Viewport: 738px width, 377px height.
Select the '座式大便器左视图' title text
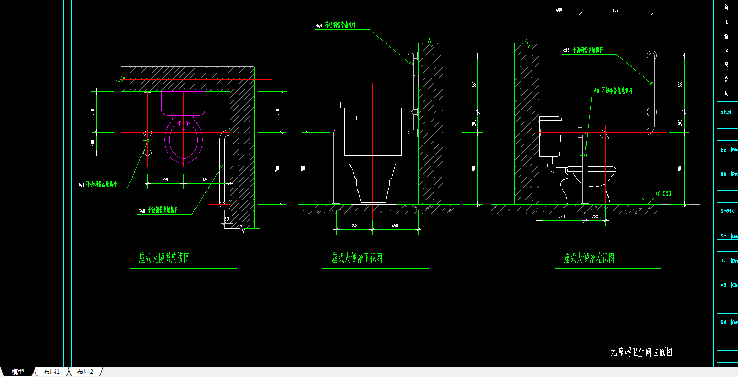pyautogui.click(x=589, y=258)
